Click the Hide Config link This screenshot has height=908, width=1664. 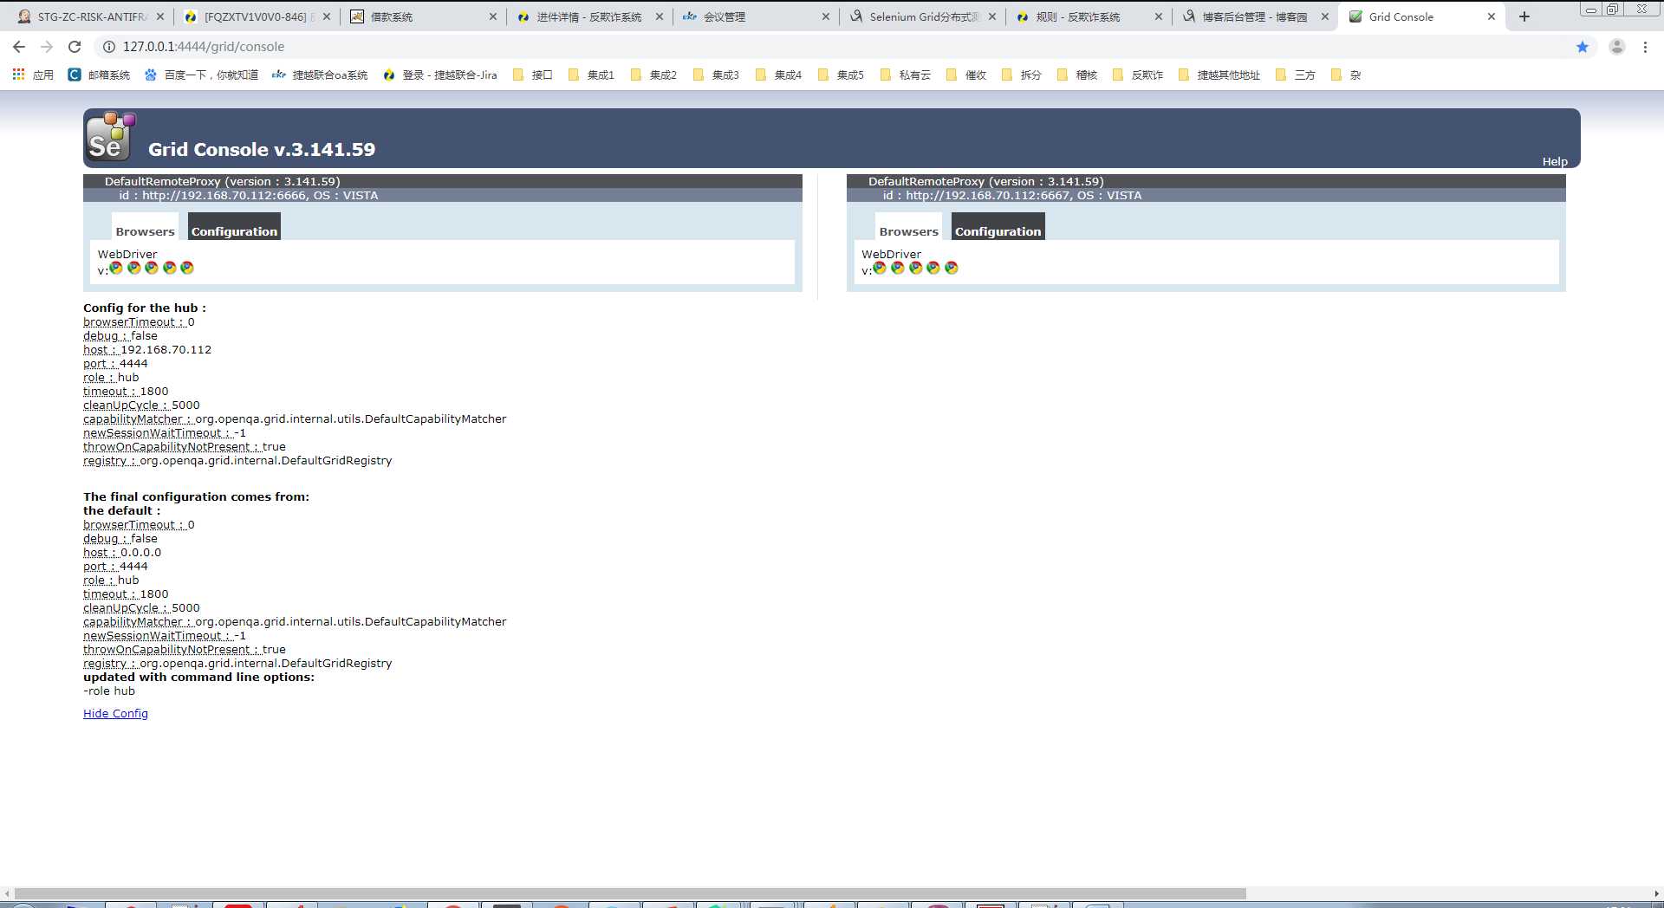(115, 713)
